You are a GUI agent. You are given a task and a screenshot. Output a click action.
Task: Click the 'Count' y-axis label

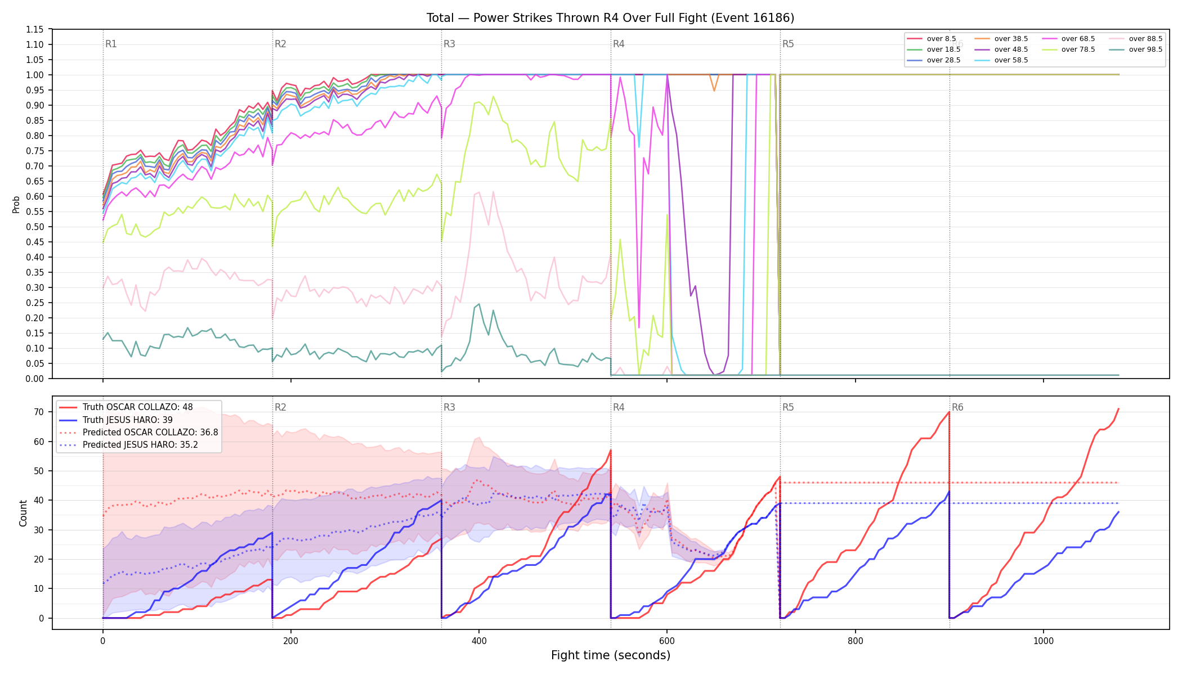pyautogui.click(x=23, y=513)
